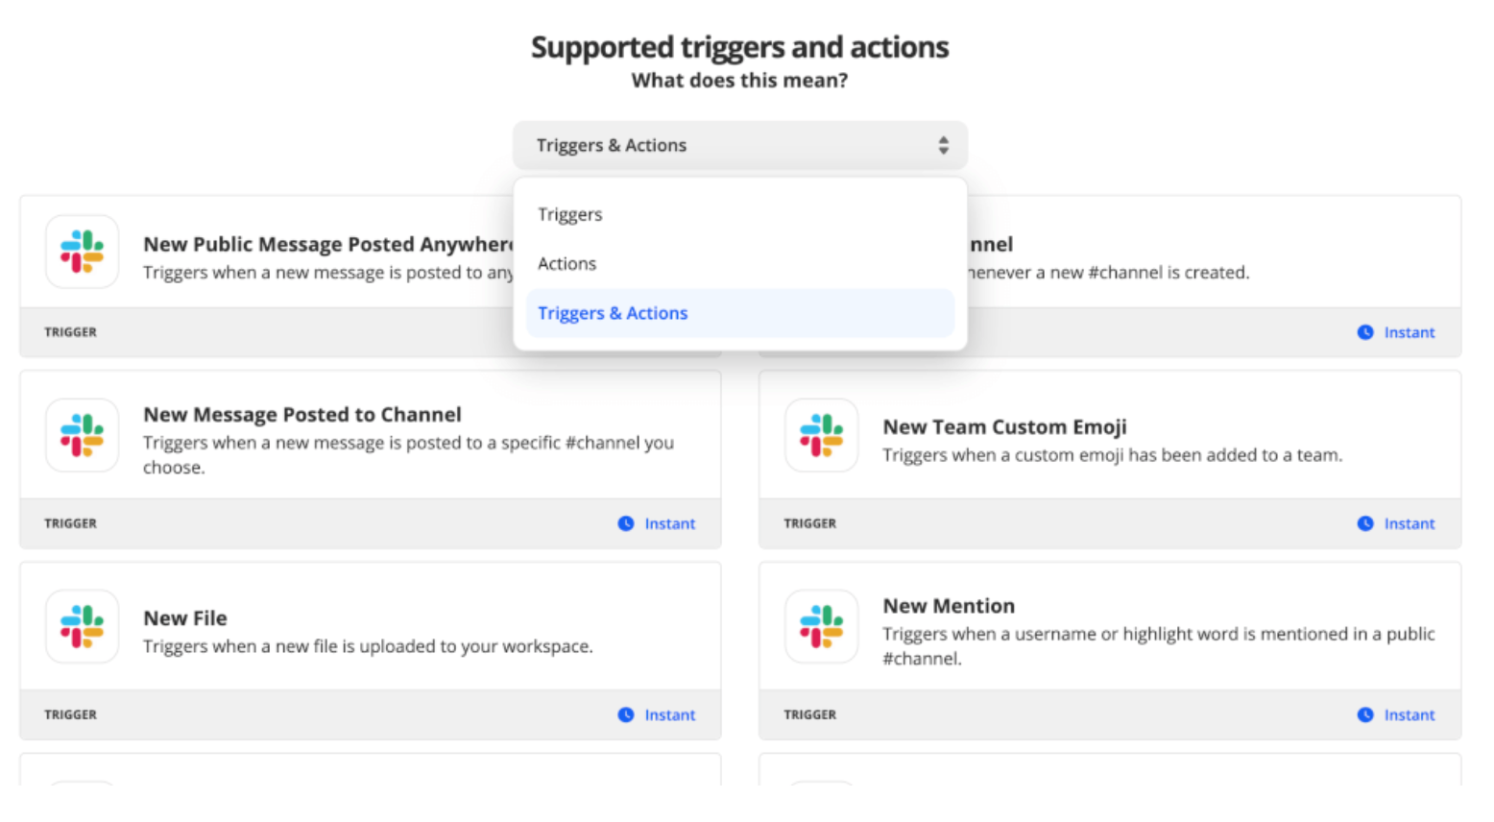Click clock icon in the channel-created card footer
The height and width of the screenshot is (822, 1494).
1365,332
